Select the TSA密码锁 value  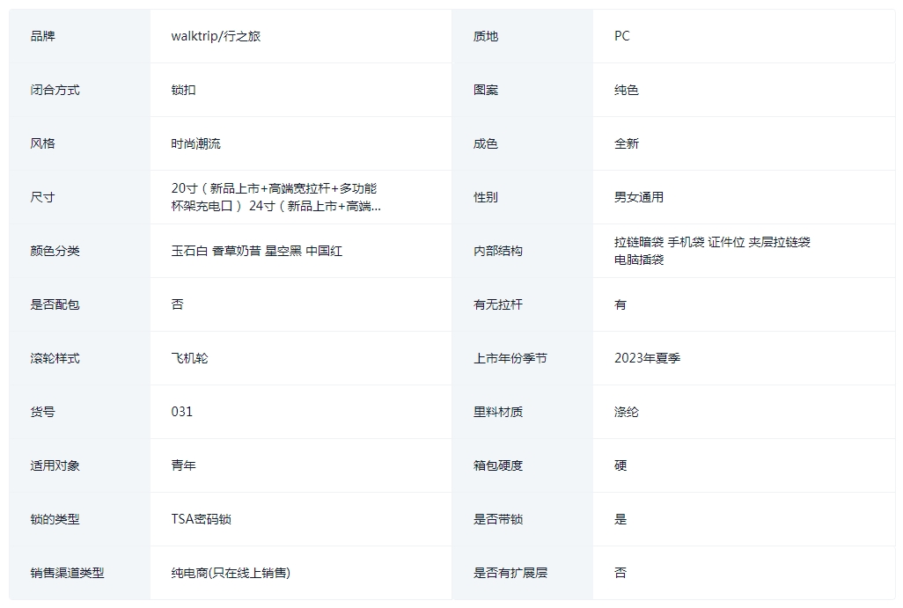point(201,519)
